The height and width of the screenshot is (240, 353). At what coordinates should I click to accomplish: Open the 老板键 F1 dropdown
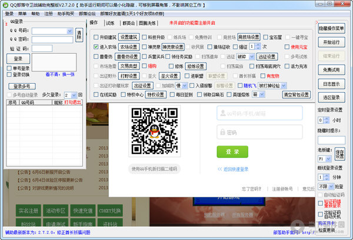[328, 159]
